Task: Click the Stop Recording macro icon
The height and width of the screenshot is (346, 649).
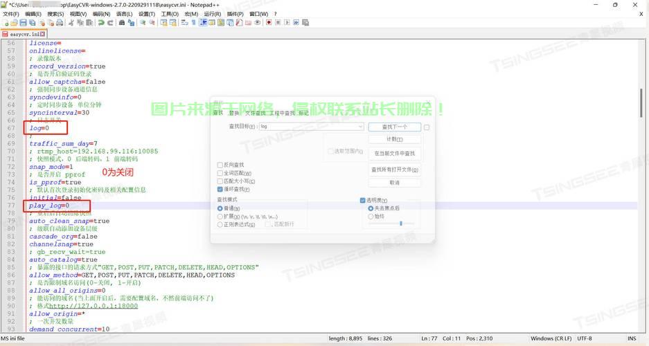Action: point(278,23)
